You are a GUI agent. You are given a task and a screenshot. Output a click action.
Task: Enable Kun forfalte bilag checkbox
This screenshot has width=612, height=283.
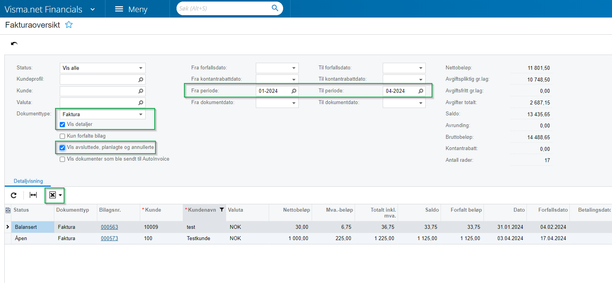coord(62,136)
